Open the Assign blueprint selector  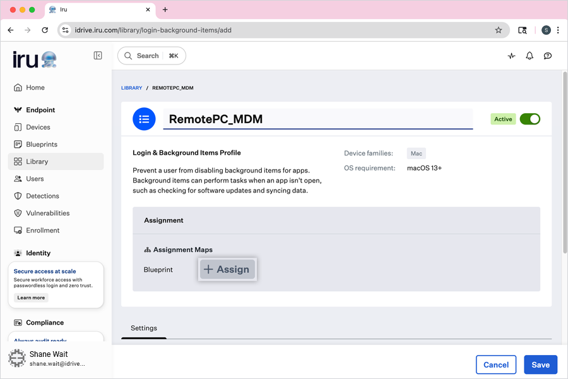227,269
